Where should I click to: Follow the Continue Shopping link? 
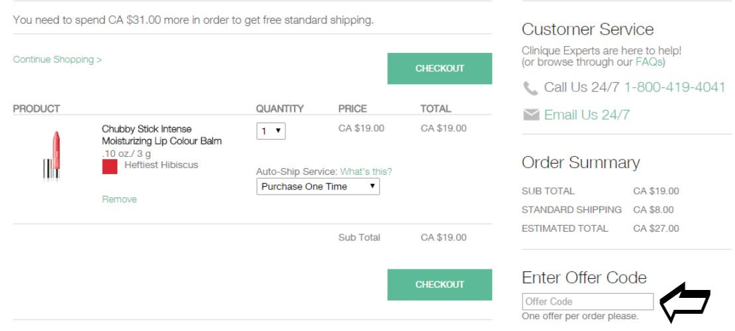click(57, 60)
